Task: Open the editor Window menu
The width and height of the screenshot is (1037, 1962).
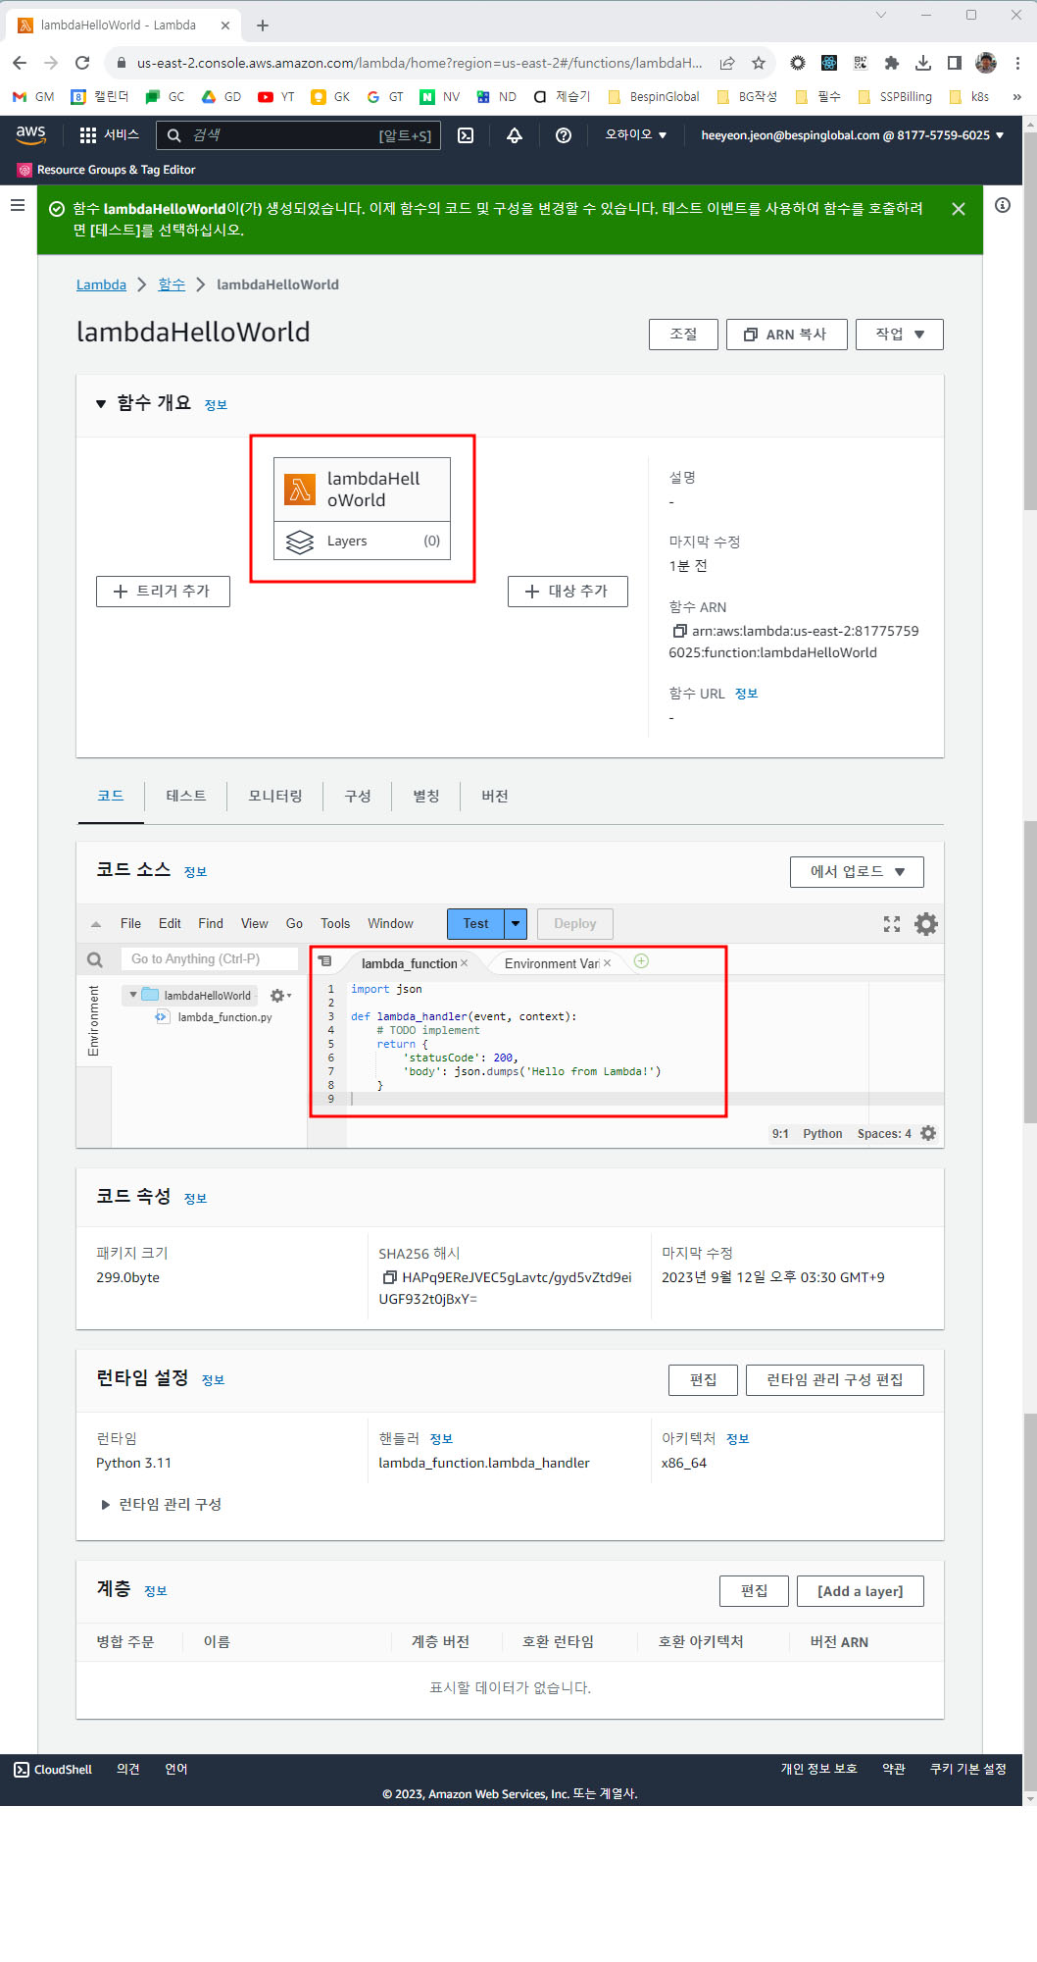Action: tap(390, 924)
